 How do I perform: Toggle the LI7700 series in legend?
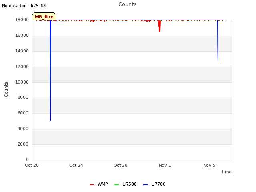tap(154, 184)
